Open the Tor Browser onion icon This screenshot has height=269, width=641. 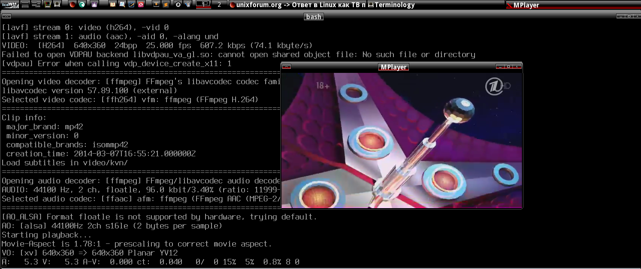click(x=94, y=5)
